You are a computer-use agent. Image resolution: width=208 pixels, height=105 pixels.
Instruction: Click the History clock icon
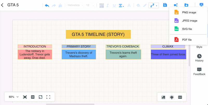point(199,56)
